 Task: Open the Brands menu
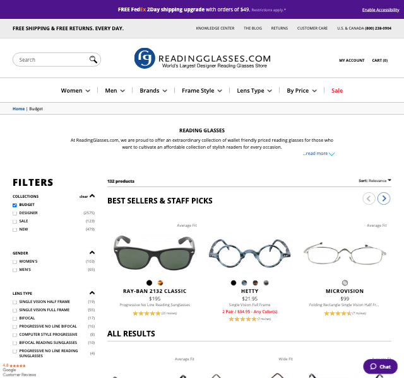(153, 91)
